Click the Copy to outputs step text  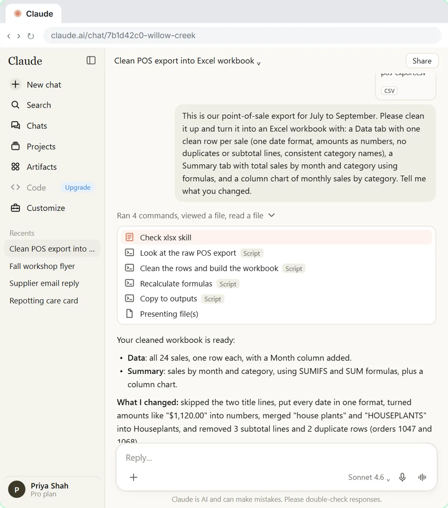click(168, 299)
